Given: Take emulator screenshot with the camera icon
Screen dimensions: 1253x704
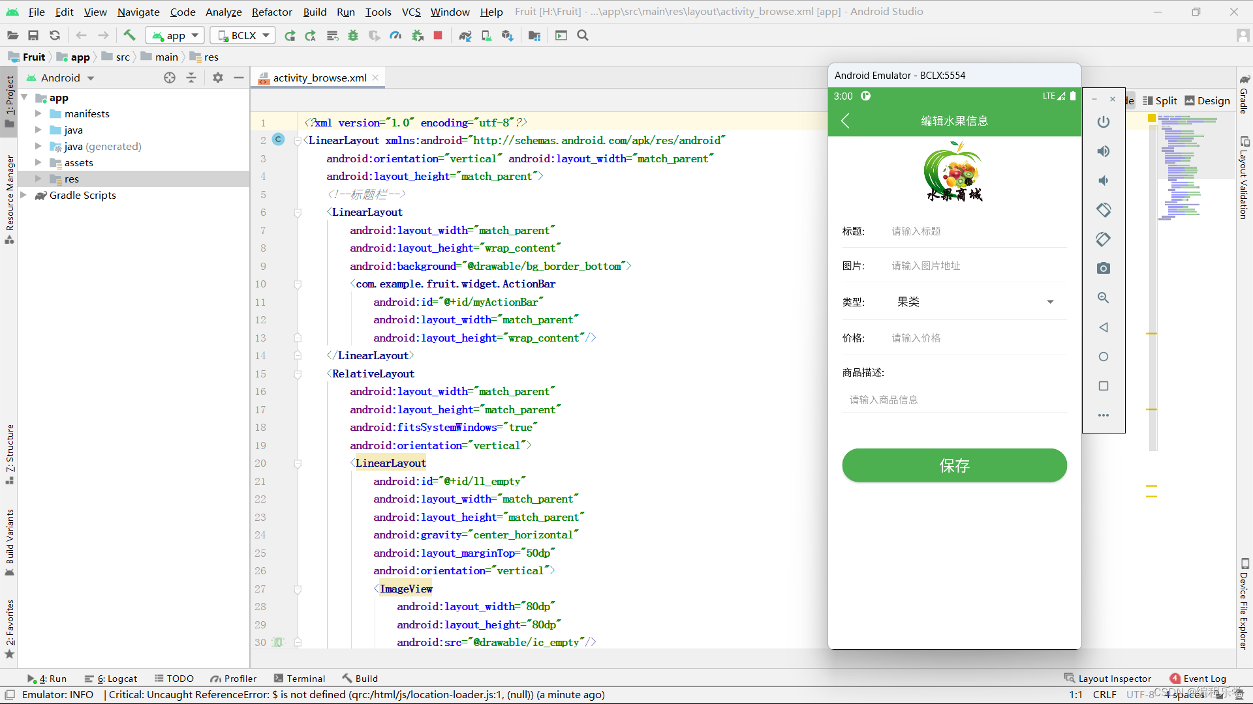Looking at the screenshot, I should [x=1103, y=269].
